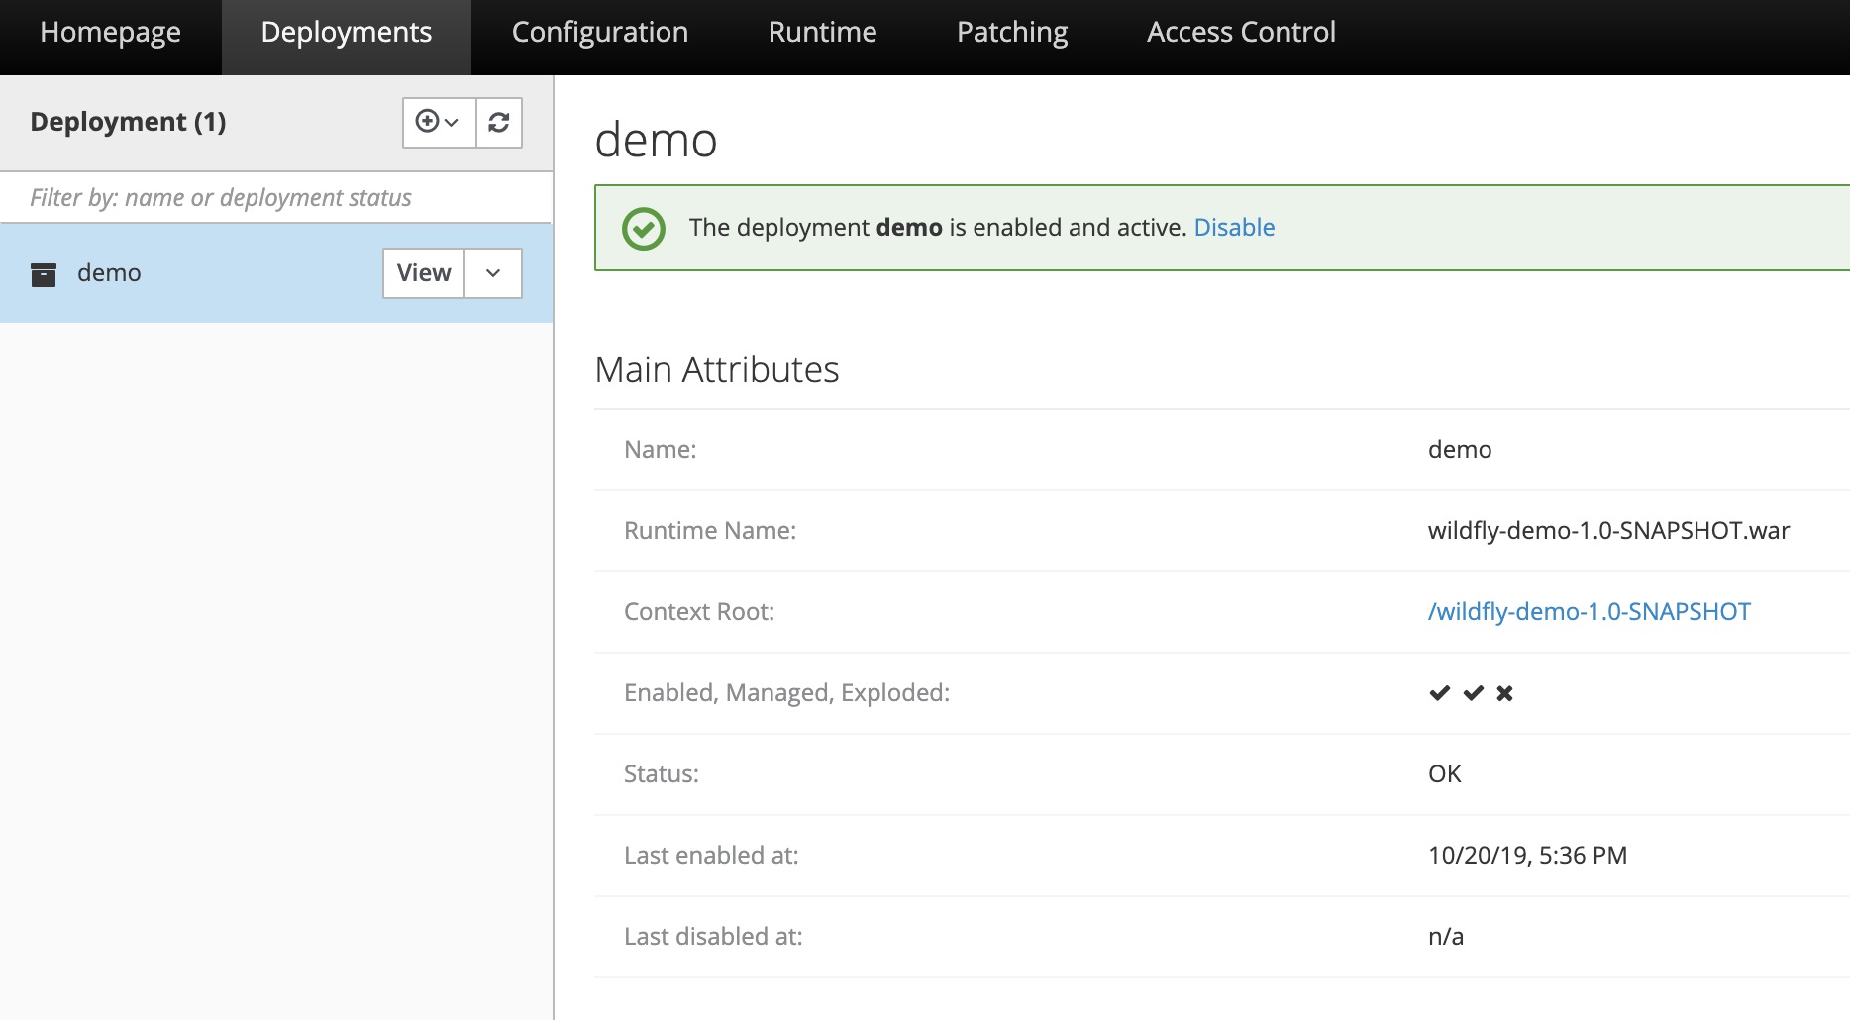Select the demo deployment row
Image resolution: width=1850 pixels, height=1020 pixels.
tap(276, 273)
